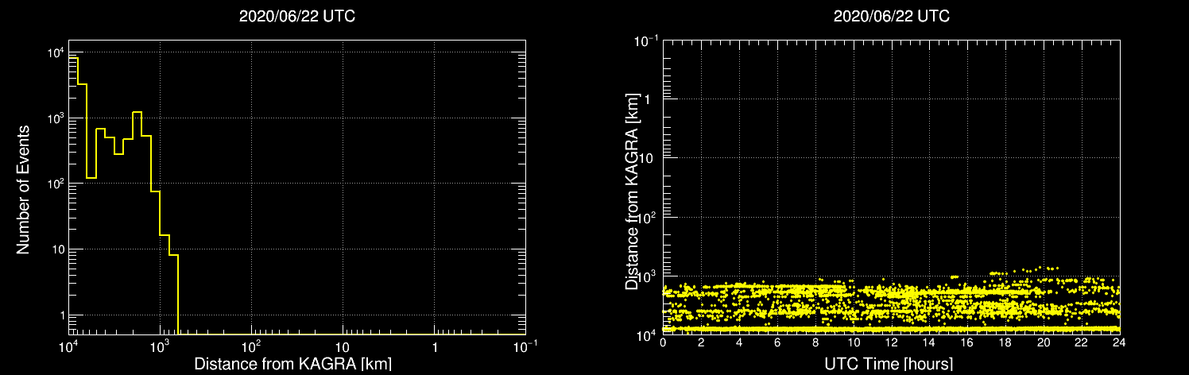Click the 10^-1 tick on the scatter plot y-axis

pyautogui.click(x=645, y=40)
